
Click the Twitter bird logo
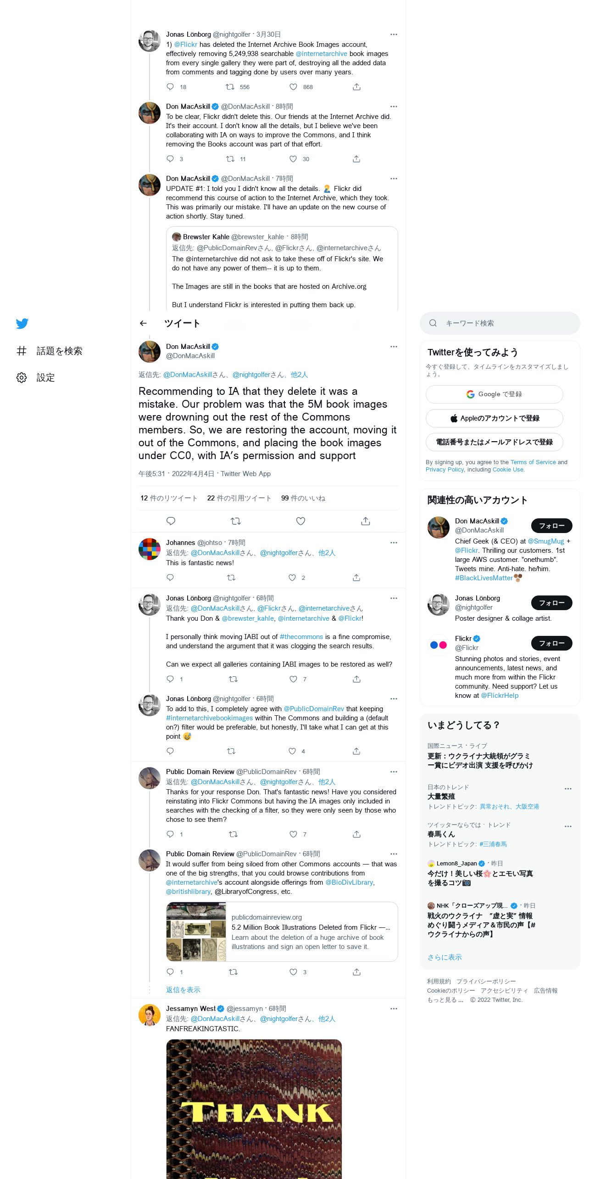22,323
